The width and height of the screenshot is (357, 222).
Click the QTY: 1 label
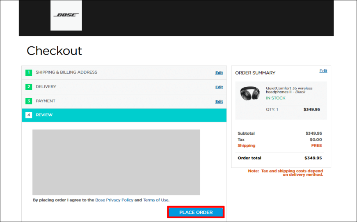[272, 109]
